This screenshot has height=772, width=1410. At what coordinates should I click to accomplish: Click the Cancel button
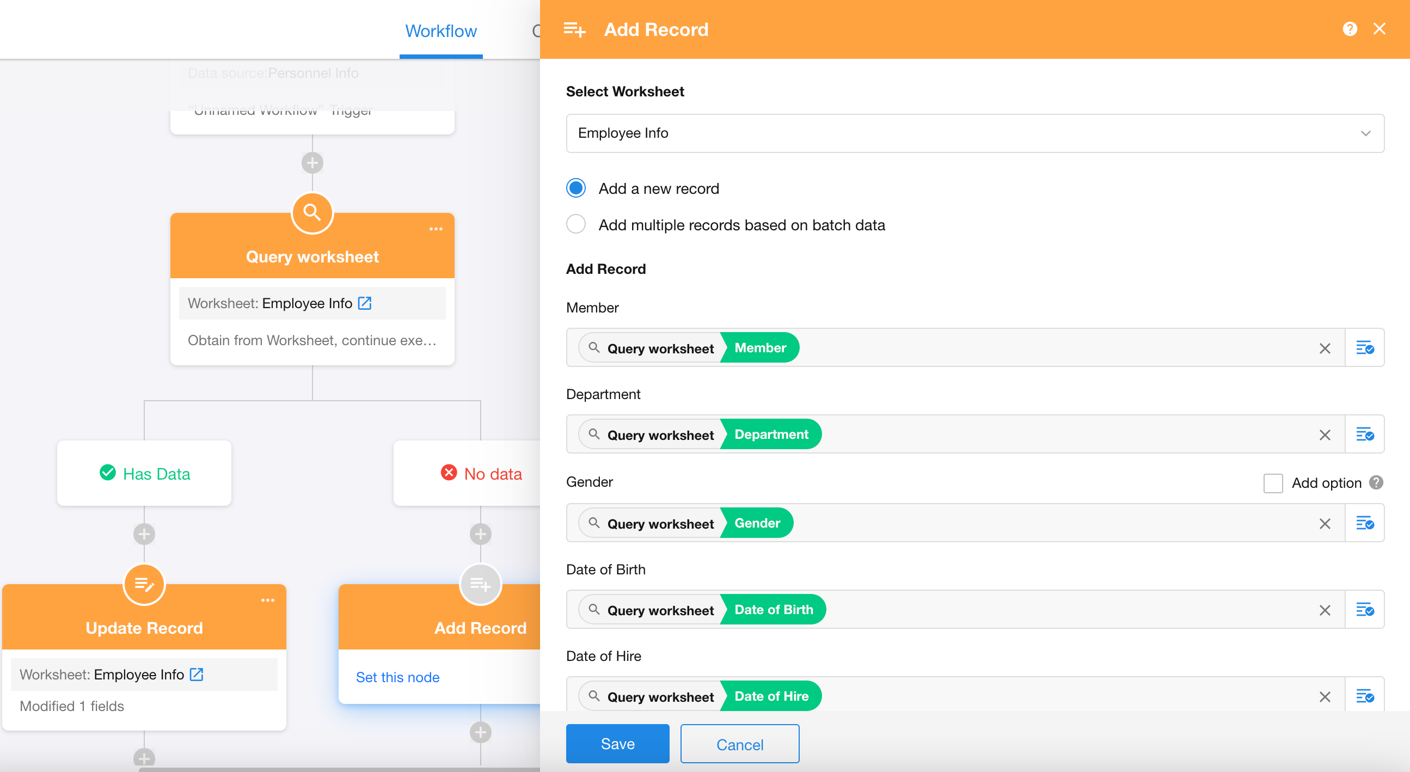tap(739, 744)
